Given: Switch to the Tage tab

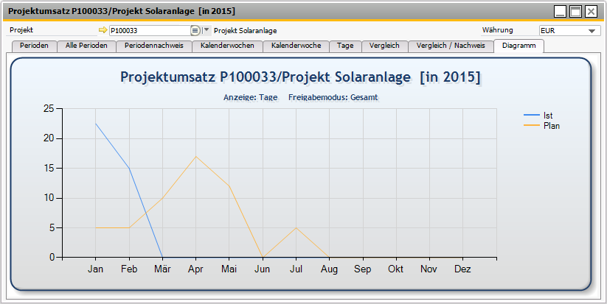Looking at the screenshot, I should coord(345,46).
